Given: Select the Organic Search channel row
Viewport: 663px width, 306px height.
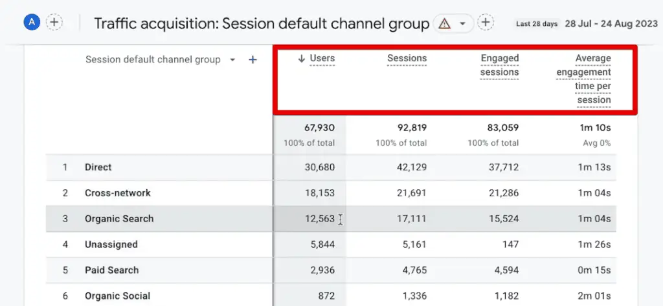Looking at the screenshot, I should pos(331,219).
